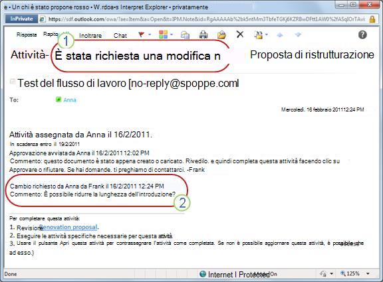383x282 pixels.
Task: Click sender text Test del flusso di lavoro
Action: tap(72, 83)
